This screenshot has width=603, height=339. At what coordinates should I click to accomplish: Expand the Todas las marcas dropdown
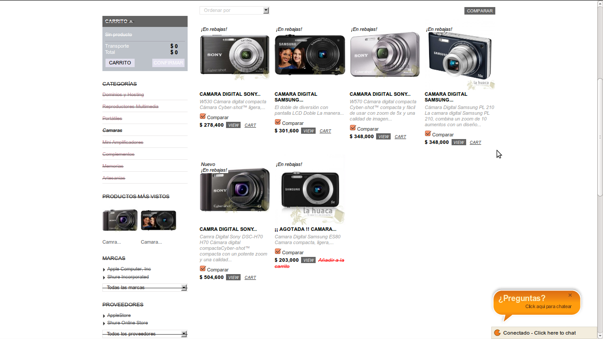[x=145, y=288]
